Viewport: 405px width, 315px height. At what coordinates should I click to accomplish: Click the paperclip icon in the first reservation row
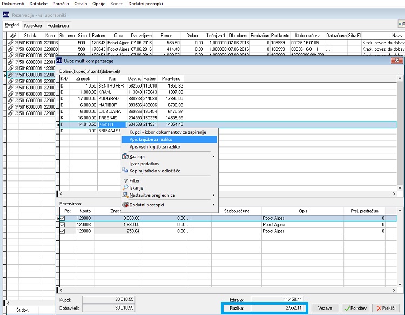pyautogui.click(x=10, y=42)
